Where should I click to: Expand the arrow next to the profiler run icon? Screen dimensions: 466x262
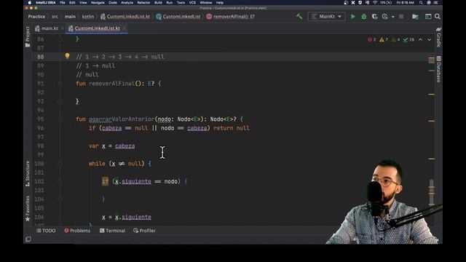[x=393, y=17]
